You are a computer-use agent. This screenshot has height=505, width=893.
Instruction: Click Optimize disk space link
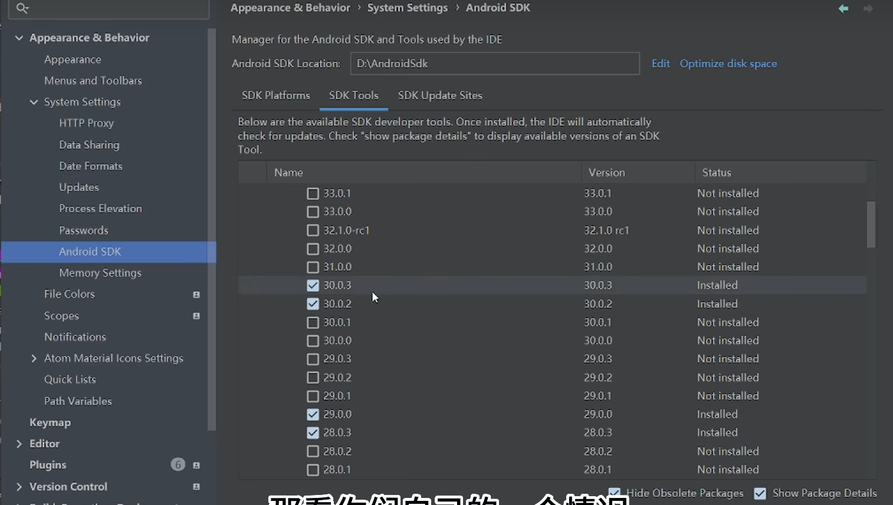(728, 64)
